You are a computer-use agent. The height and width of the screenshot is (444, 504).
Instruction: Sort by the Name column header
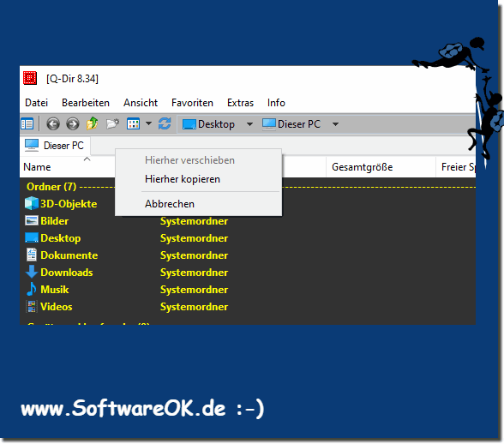37,167
